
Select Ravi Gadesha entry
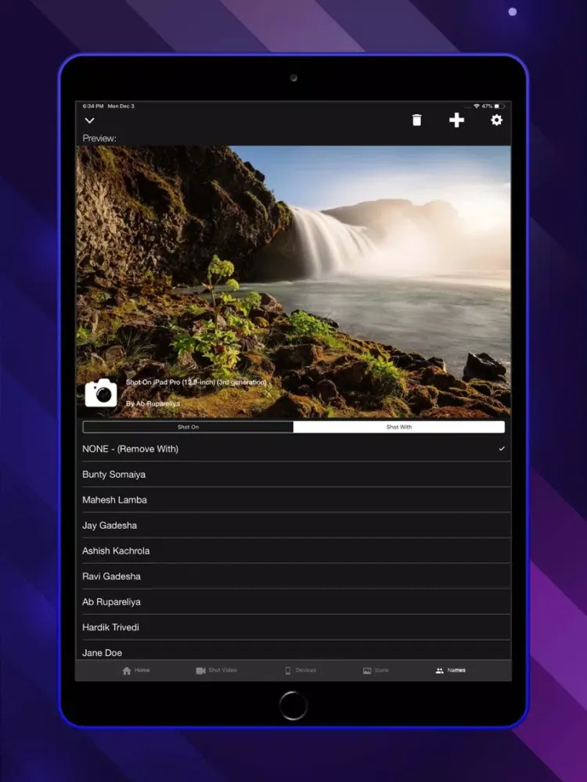(293, 576)
